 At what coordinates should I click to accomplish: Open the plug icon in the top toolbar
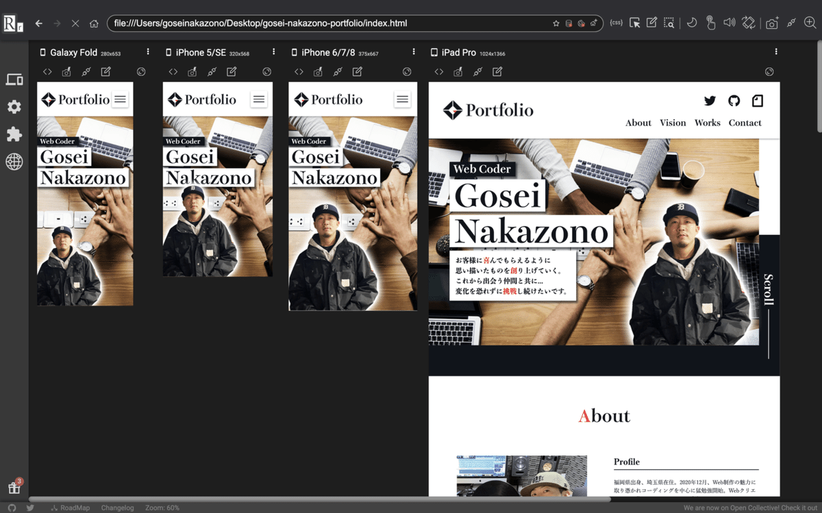pyautogui.click(x=792, y=23)
